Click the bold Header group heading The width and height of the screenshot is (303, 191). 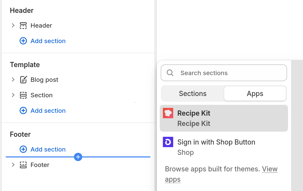tap(22, 10)
